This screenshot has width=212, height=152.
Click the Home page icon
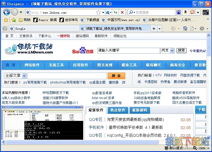(x=185, y=28)
